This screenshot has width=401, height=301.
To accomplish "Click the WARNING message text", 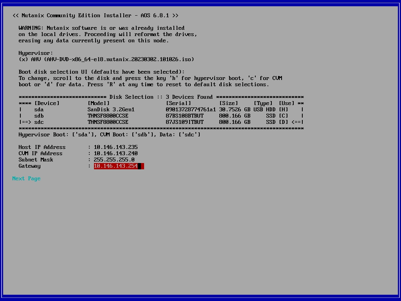I will [x=108, y=34].
